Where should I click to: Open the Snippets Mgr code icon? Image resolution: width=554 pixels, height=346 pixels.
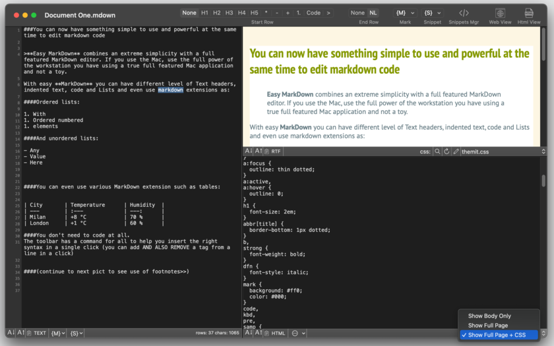464,13
